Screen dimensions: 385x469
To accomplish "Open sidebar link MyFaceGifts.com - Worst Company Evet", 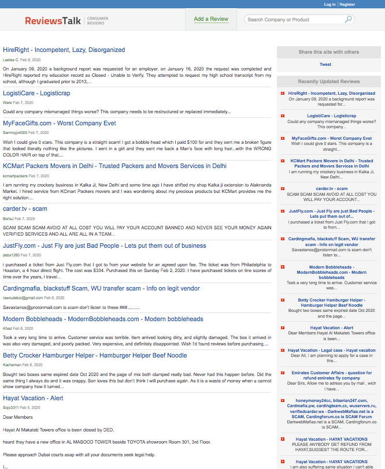I will pyautogui.click(x=332, y=138).
